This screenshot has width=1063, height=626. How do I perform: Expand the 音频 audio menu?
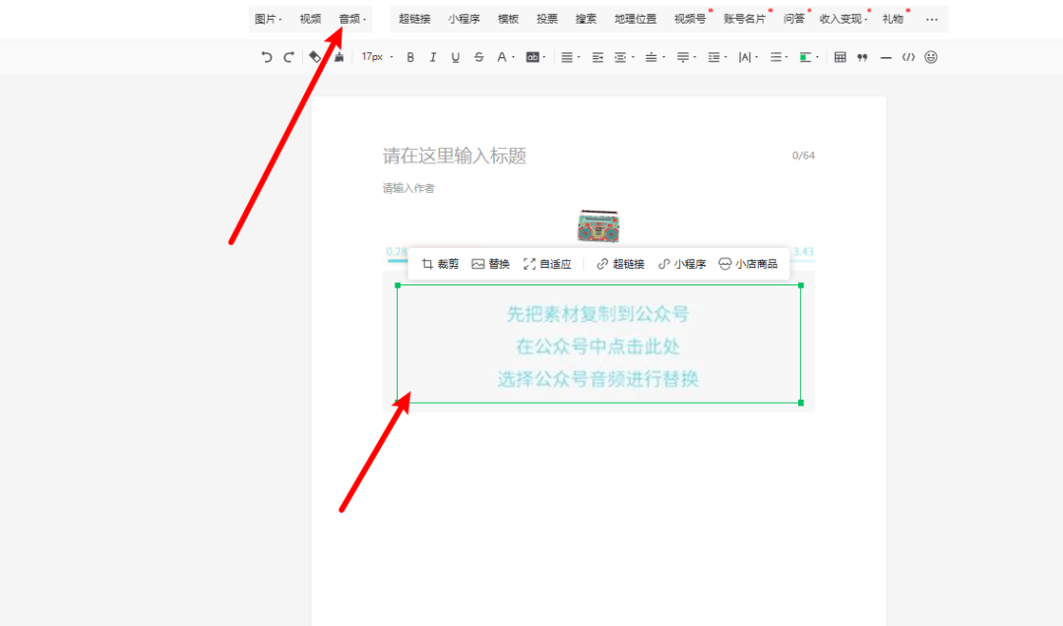pyautogui.click(x=351, y=19)
